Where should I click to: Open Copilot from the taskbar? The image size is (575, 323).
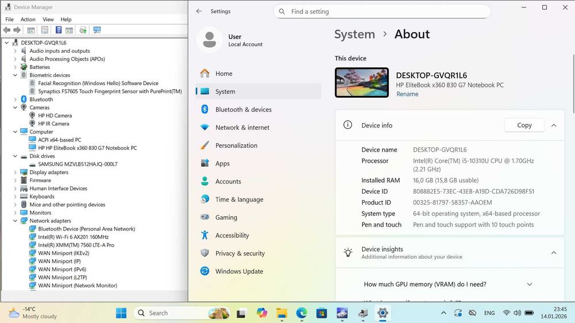pyautogui.click(x=262, y=313)
